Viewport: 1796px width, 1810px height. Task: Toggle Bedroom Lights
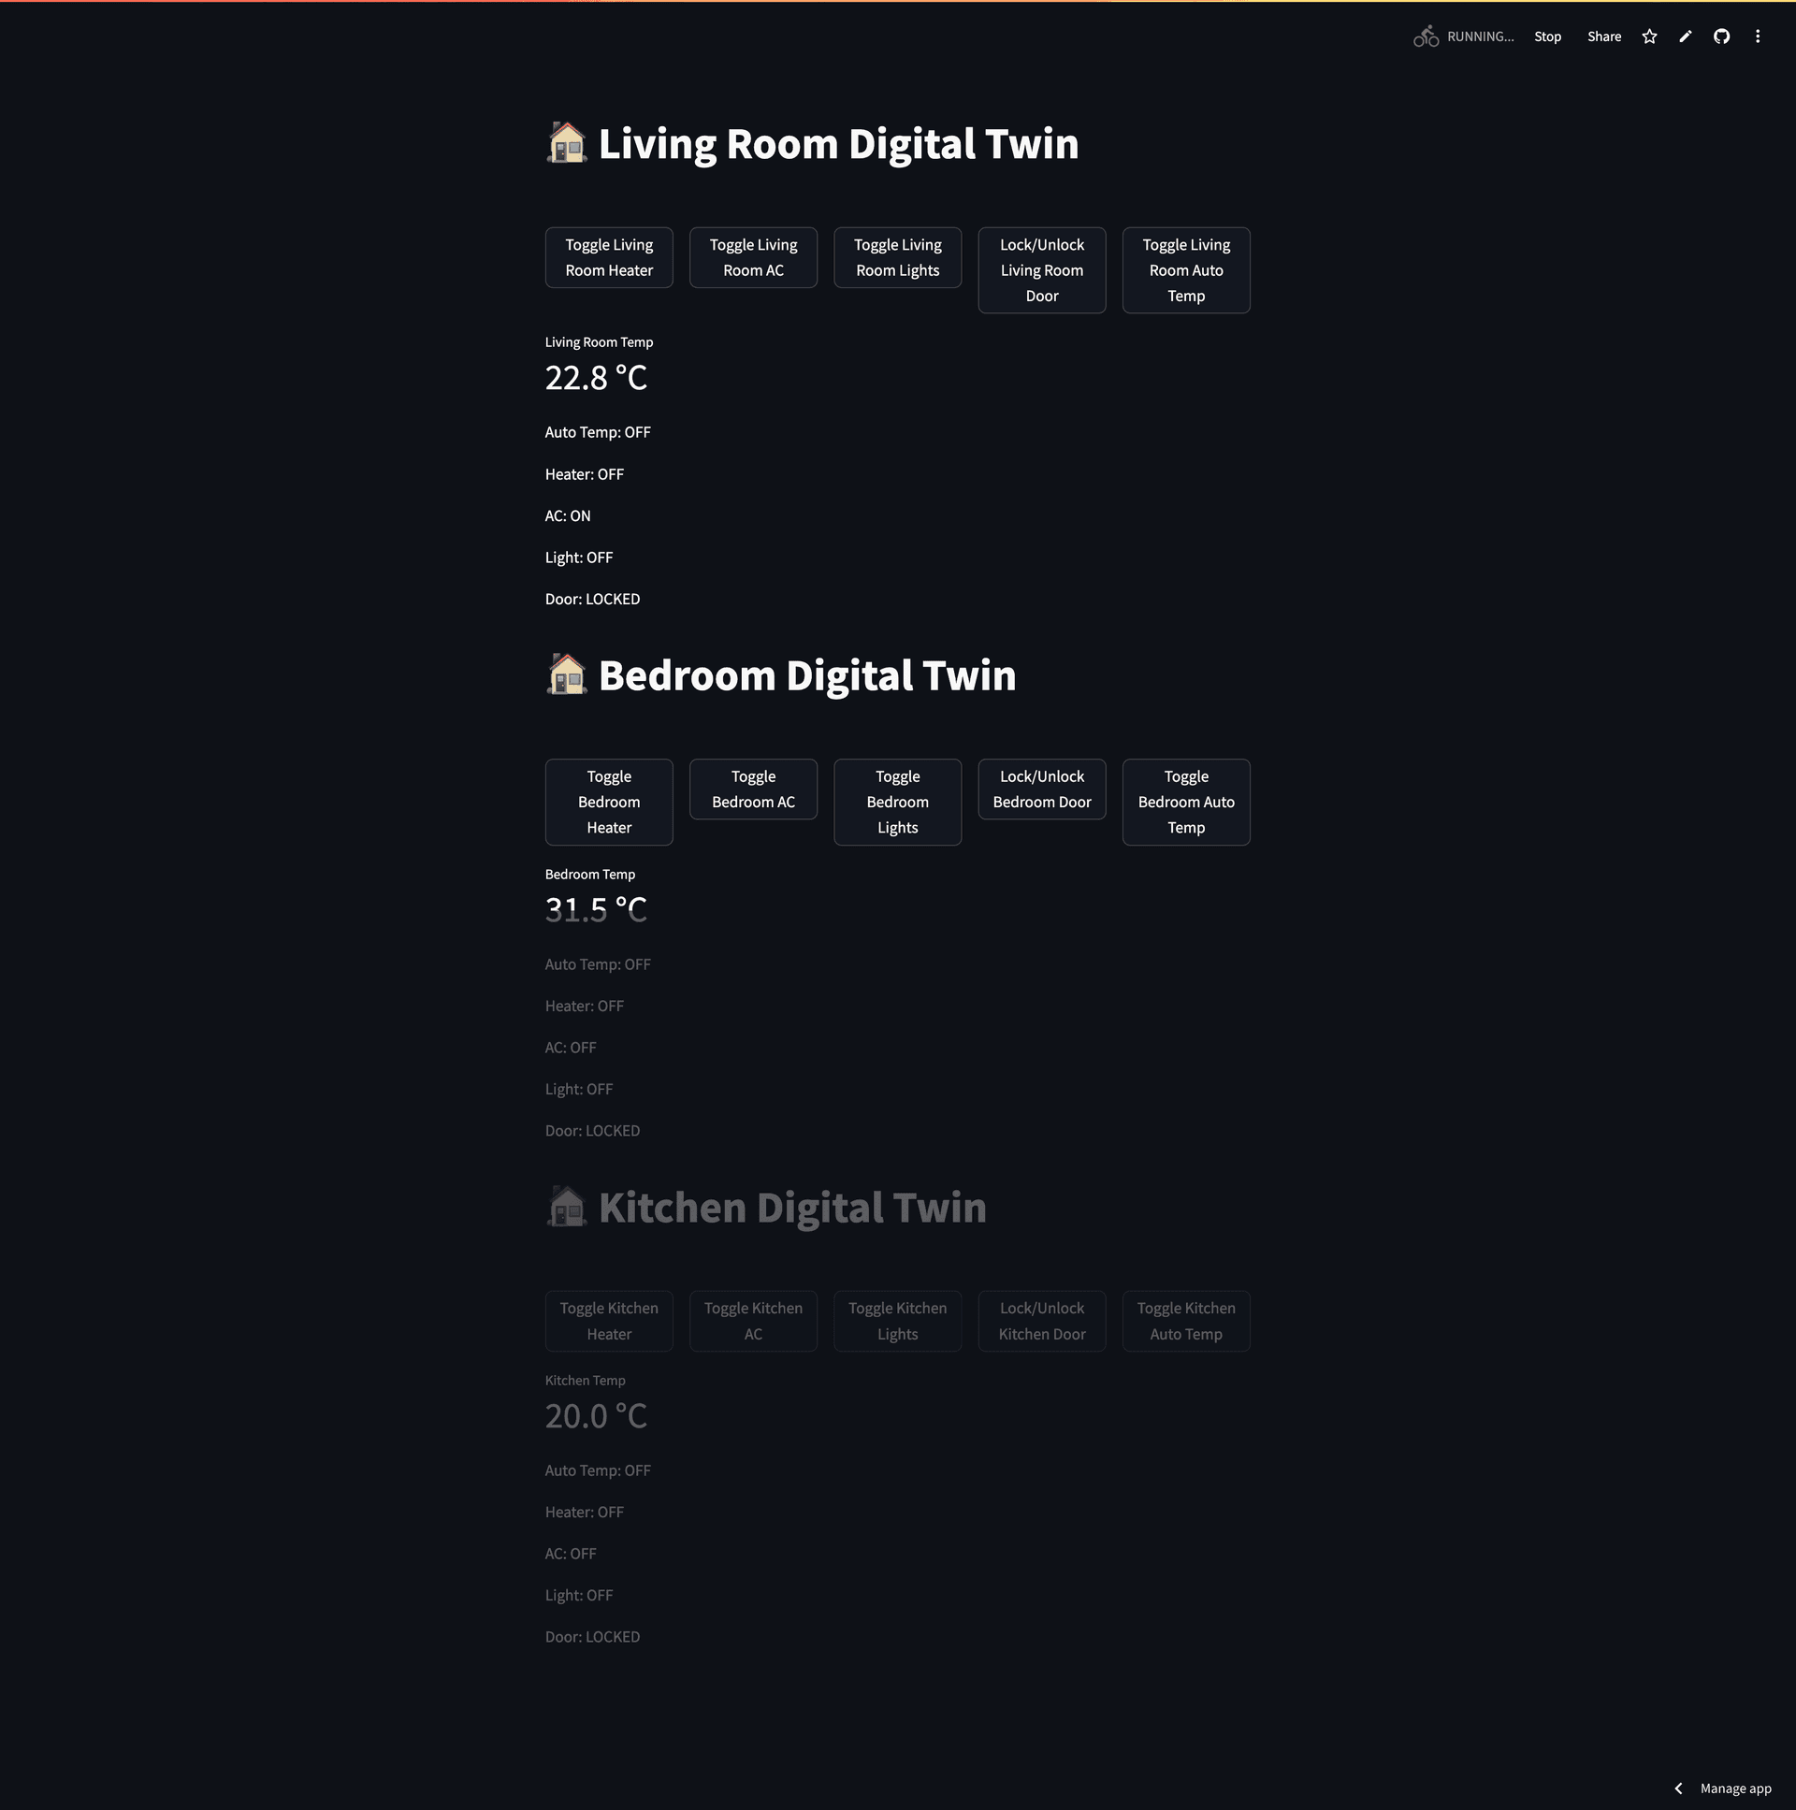[x=896, y=801]
